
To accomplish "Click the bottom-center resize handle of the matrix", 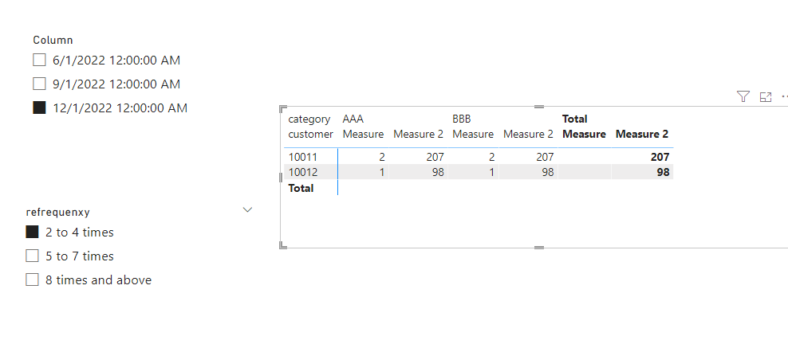I will pos(539,247).
